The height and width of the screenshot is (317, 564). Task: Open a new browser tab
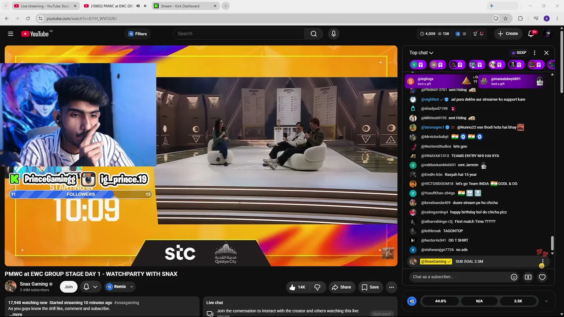point(226,6)
